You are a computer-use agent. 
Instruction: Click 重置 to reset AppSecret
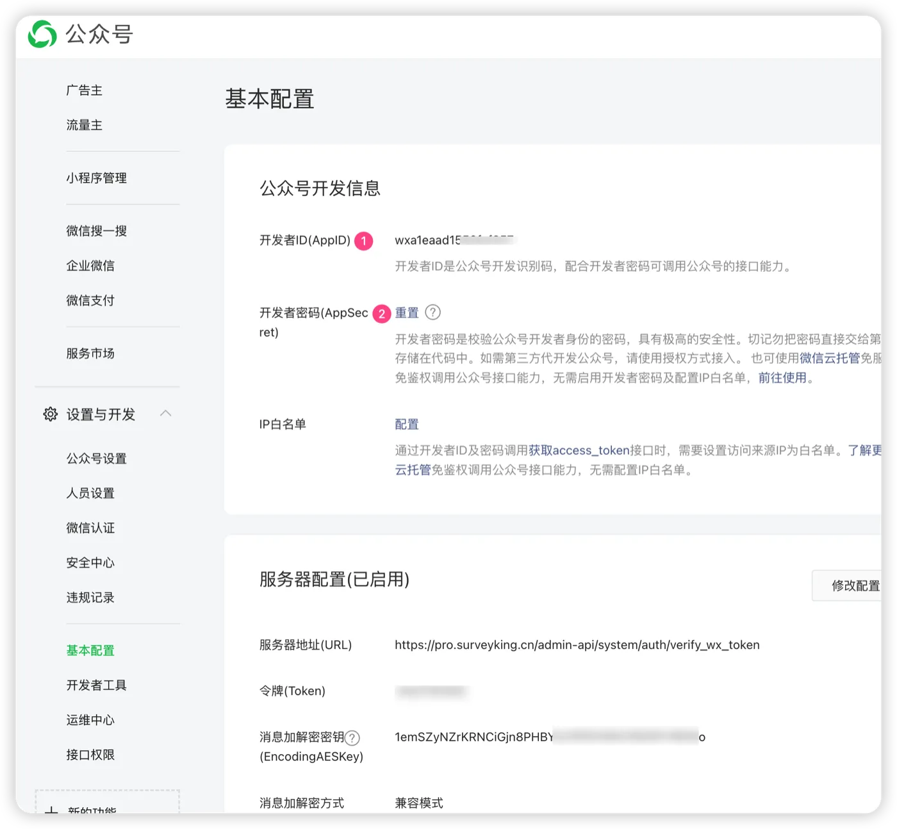click(x=407, y=313)
